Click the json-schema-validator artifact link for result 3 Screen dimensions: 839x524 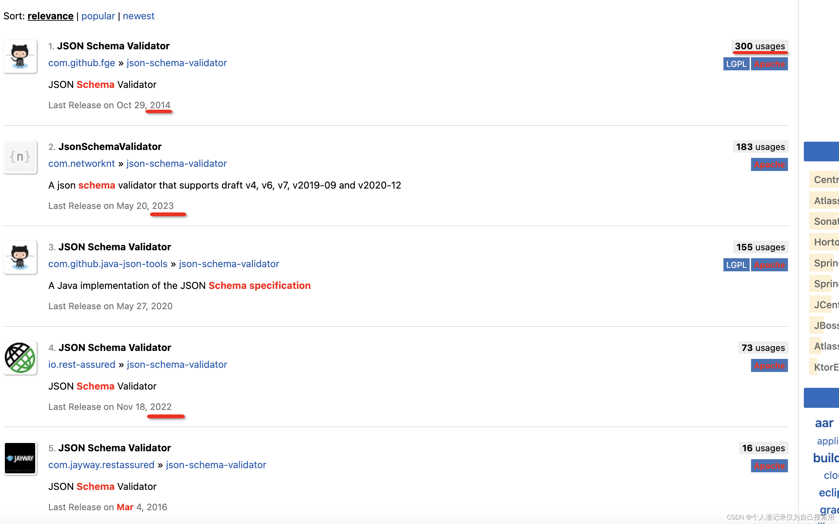229,263
